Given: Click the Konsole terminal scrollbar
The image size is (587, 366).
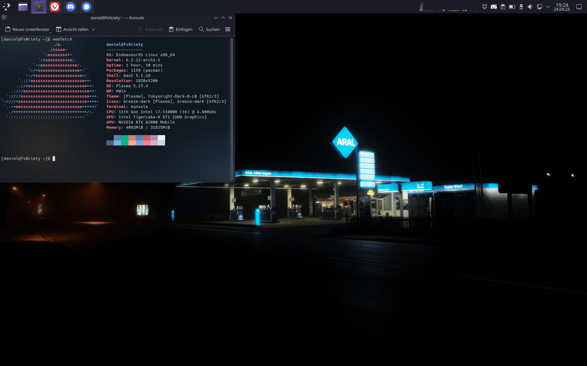Looking at the screenshot, I should (x=232, y=109).
